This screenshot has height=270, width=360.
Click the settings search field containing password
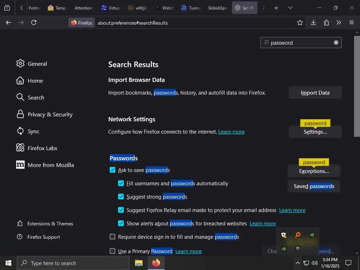pos(301,43)
